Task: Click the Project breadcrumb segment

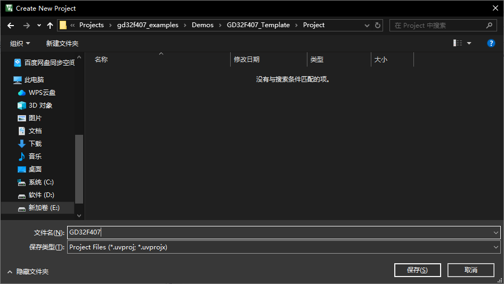Action: [x=314, y=25]
